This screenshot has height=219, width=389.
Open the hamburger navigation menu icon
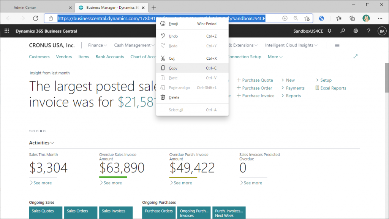tap(337, 45)
